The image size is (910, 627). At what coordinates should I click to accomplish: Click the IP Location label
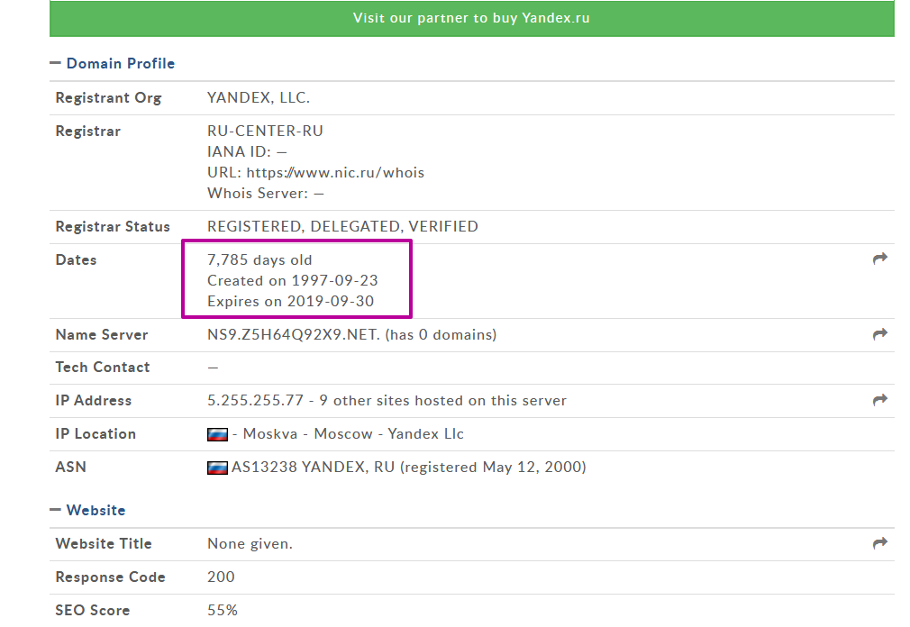[96, 434]
